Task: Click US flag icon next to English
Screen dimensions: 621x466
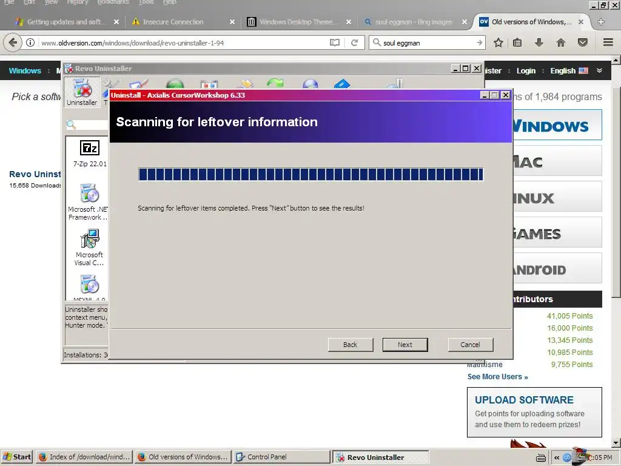Action: point(583,70)
